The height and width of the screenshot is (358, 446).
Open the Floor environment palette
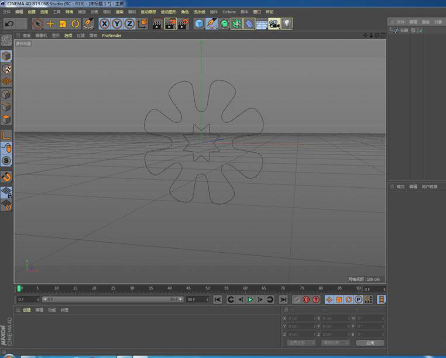(262, 23)
